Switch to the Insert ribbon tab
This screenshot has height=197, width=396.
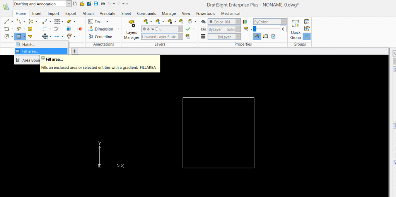coord(37,14)
